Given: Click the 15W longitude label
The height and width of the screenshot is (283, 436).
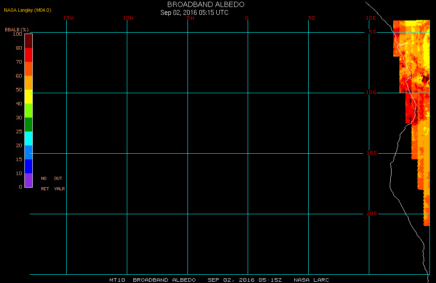Looking at the screenshot, I should pos(68,18).
